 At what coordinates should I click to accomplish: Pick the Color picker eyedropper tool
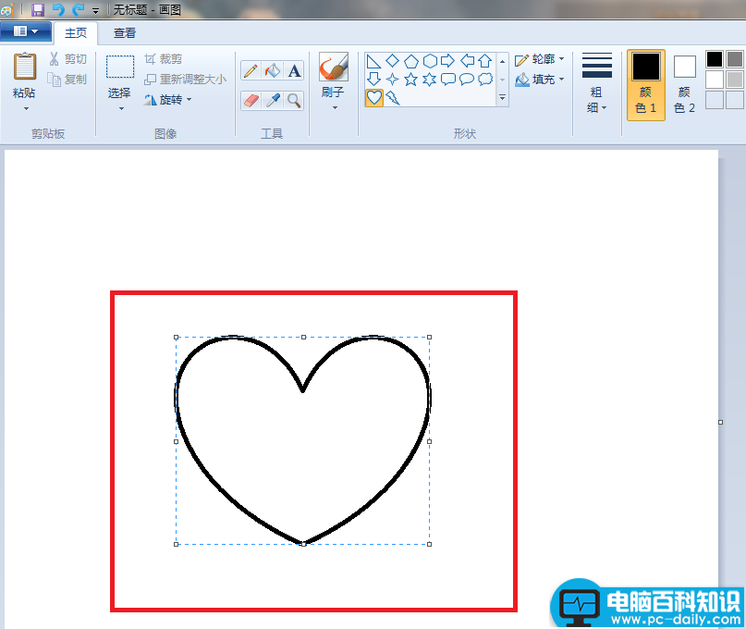click(273, 100)
